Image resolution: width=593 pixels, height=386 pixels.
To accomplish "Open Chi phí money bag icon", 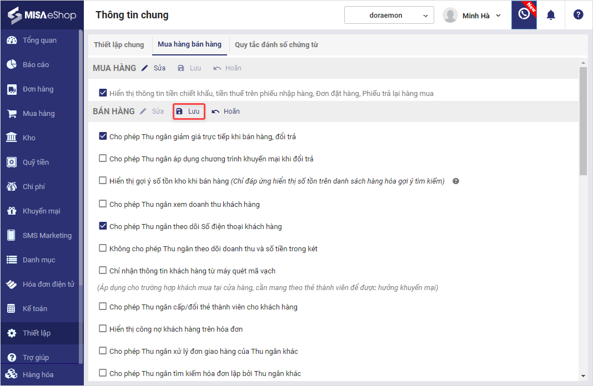I will pyautogui.click(x=12, y=186).
